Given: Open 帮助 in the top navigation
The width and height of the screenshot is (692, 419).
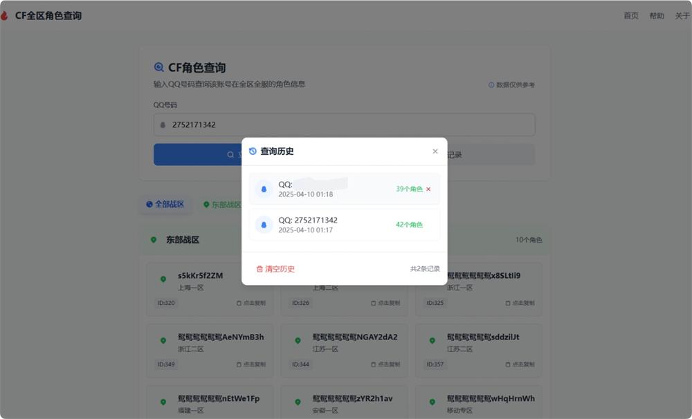Looking at the screenshot, I should (x=657, y=16).
